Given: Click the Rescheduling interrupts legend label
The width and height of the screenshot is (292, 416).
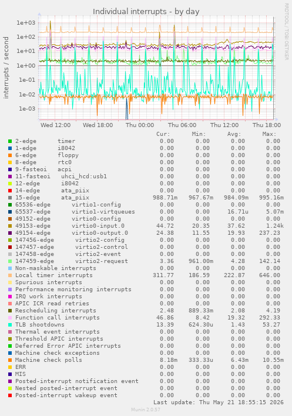Looking at the screenshot, I should pos(56,311).
